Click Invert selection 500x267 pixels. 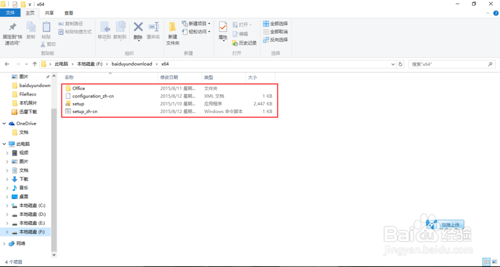275,39
